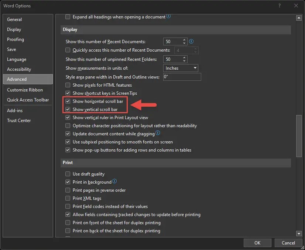Uncheck Show vertical scroll bar
This screenshot has width=305, height=250.
[x=68, y=109]
